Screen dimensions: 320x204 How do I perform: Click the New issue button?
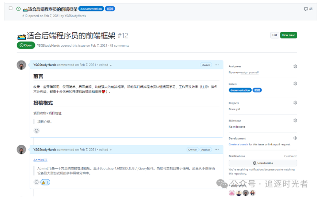click(x=288, y=35)
